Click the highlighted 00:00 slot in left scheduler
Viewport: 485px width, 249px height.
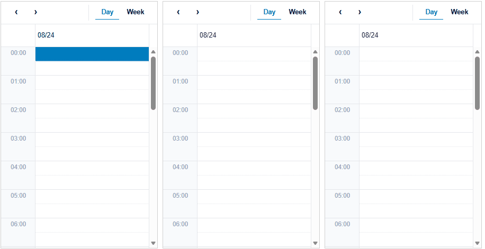pyautogui.click(x=92, y=54)
